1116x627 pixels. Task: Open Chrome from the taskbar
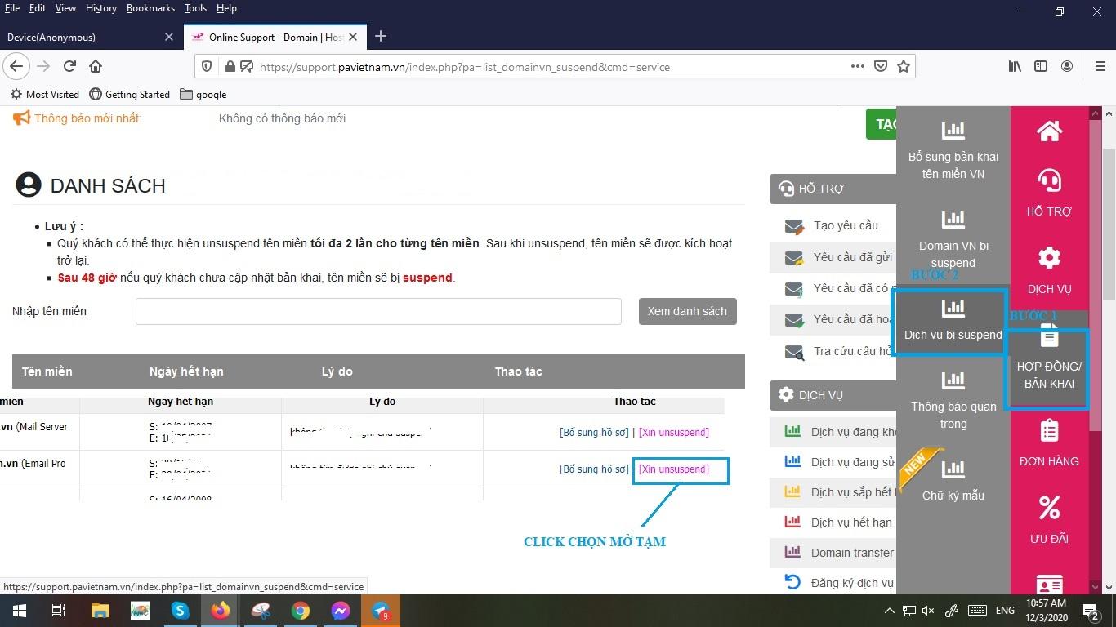301,611
